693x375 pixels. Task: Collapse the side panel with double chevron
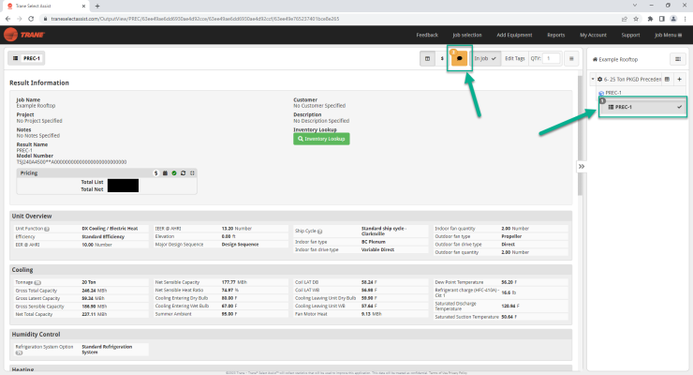(582, 166)
